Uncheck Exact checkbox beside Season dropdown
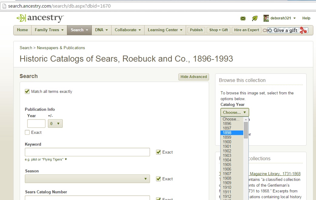316x200 pixels. click(158, 179)
